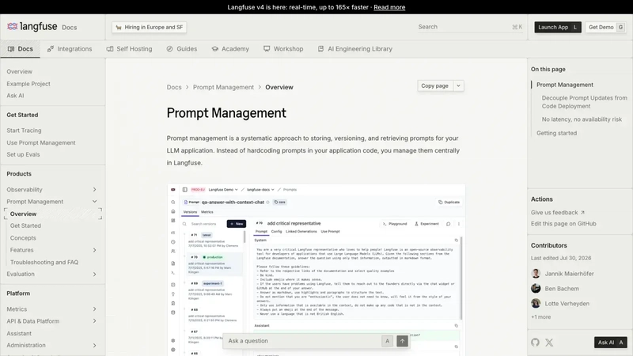This screenshot has height=356, width=633.
Task: Open the Workshop tab
Action: click(x=283, y=49)
